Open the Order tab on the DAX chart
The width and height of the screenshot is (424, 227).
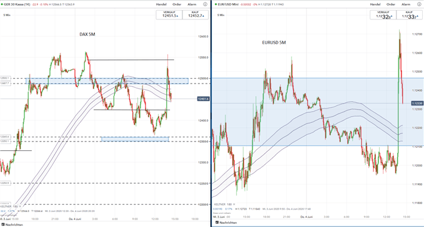(x=177, y=4)
